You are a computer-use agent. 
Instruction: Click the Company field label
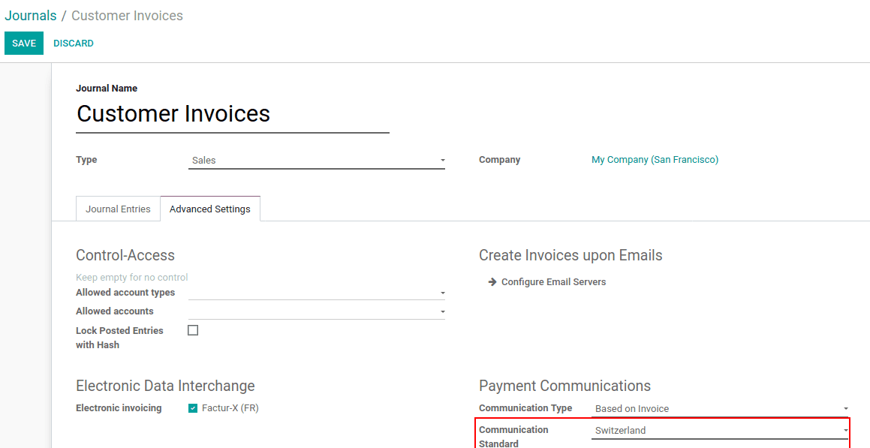[x=499, y=160]
